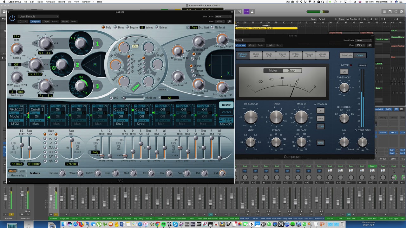
Task: Open the Side Chain dropdown in the Compressor
Action: 363,40
